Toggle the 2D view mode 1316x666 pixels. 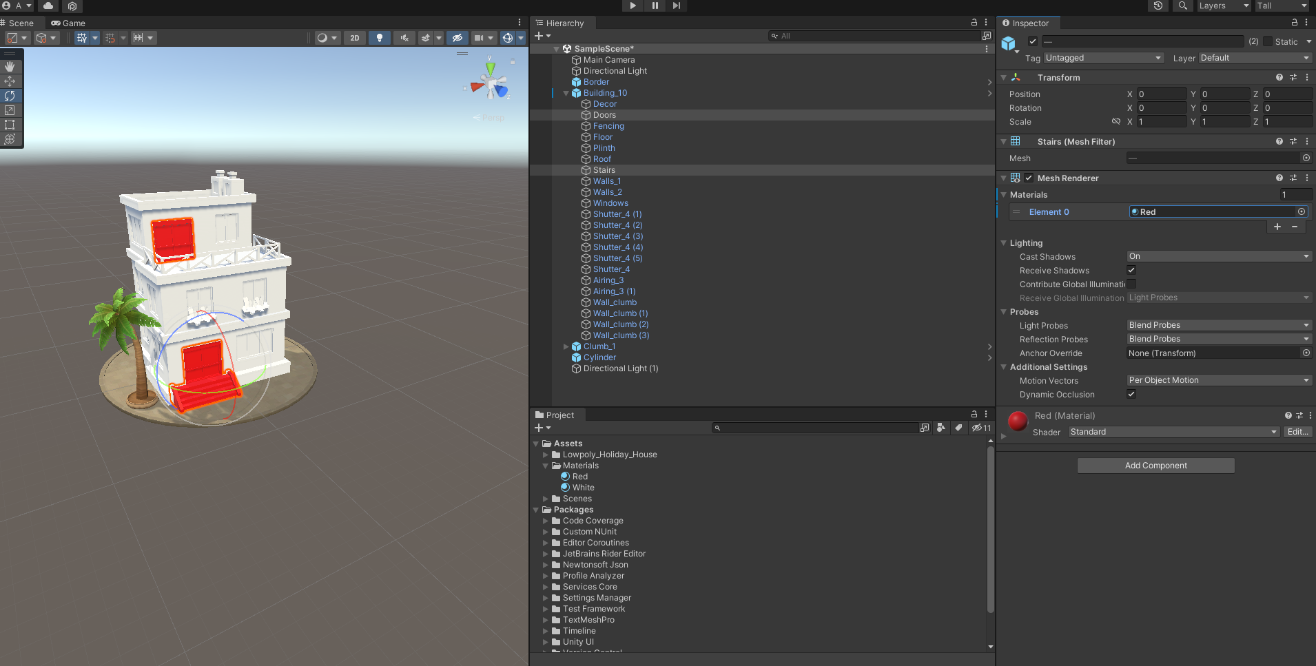click(355, 38)
